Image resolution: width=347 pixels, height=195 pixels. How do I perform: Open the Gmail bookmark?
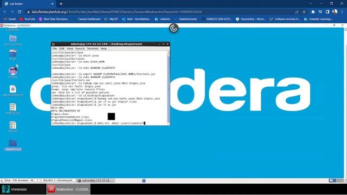click(10, 19)
